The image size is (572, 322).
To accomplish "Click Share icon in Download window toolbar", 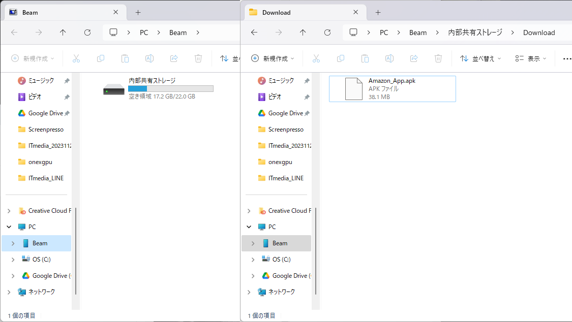I will click(414, 58).
